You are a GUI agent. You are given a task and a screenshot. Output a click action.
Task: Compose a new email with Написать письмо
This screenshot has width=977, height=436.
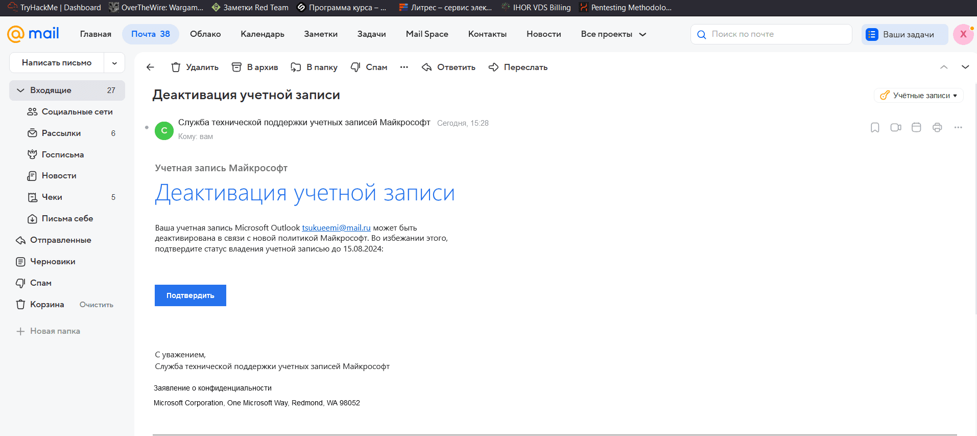(57, 63)
